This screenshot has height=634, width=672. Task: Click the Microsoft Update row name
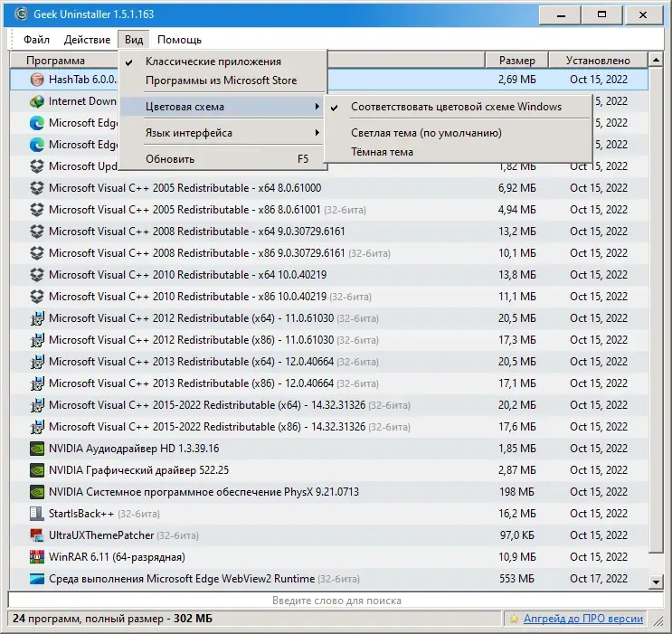[82, 166]
